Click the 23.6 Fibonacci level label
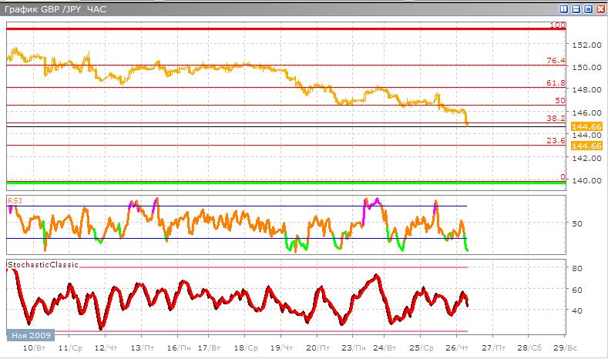Image resolution: width=608 pixels, height=359 pixels. tap(556, 141)
